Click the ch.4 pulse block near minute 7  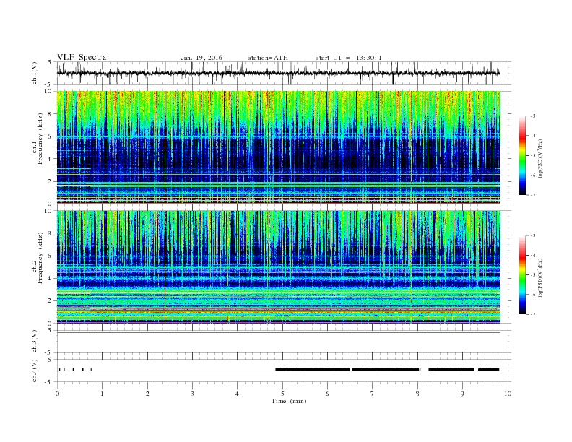click(386, 369)
